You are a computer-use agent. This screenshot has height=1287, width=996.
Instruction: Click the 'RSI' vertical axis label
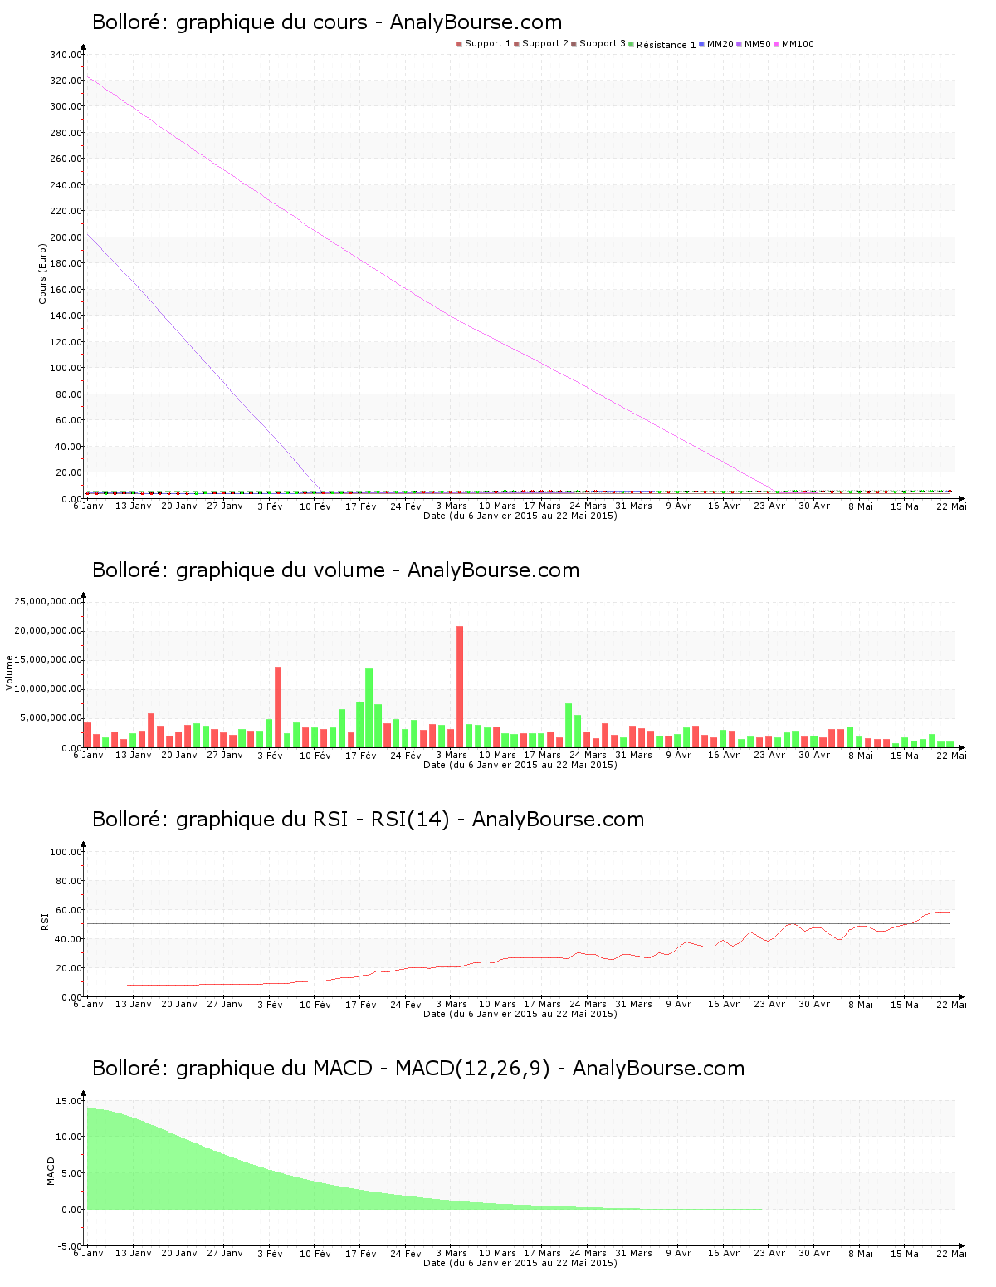point(46,921)
